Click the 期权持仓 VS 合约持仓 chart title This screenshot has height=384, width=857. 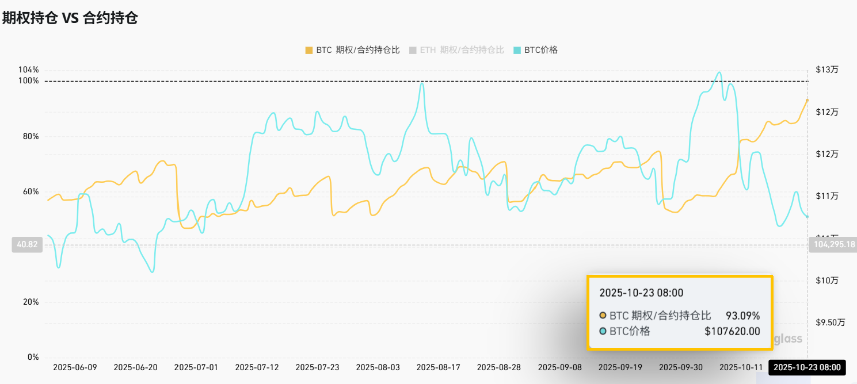pyautogui.click(x=70, y=18)
